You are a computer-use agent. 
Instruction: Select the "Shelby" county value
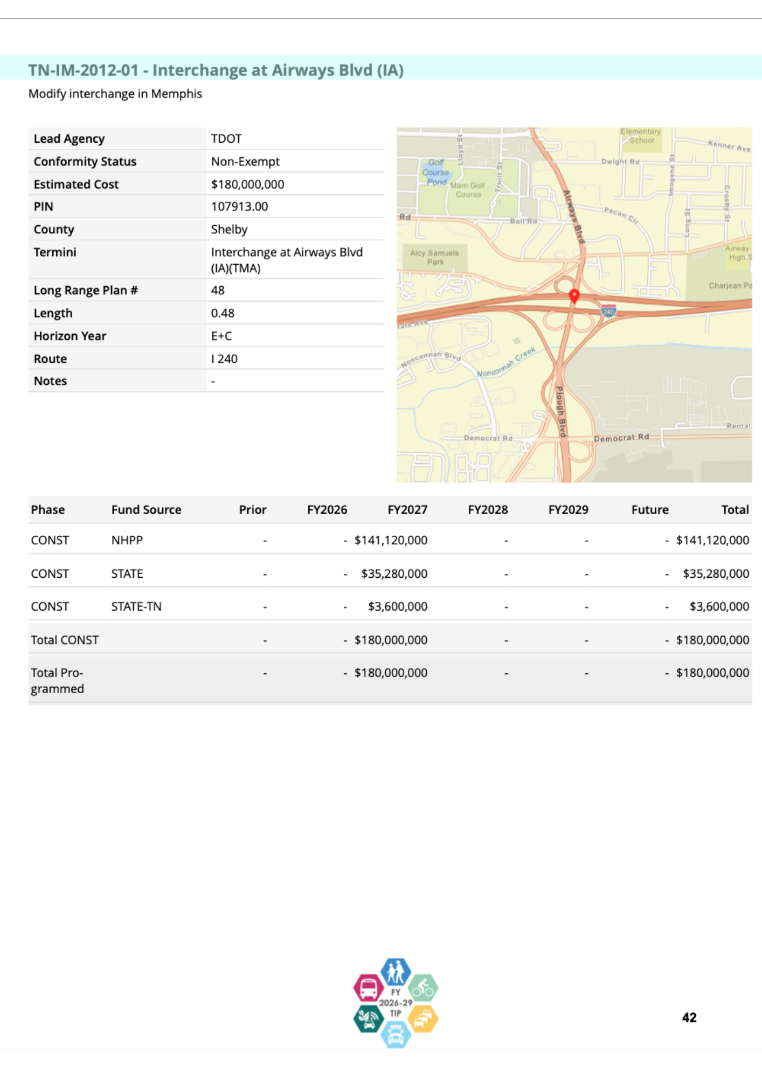click(229, 230)
